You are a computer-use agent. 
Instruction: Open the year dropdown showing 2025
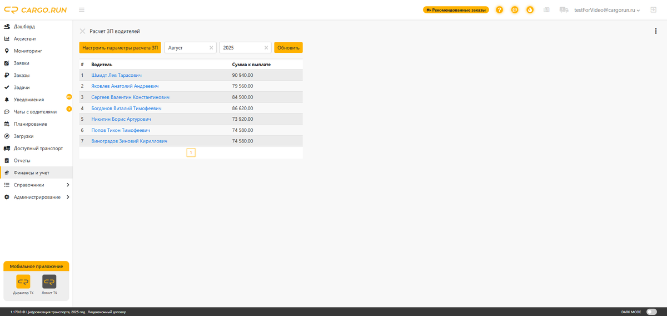point(245,48)
